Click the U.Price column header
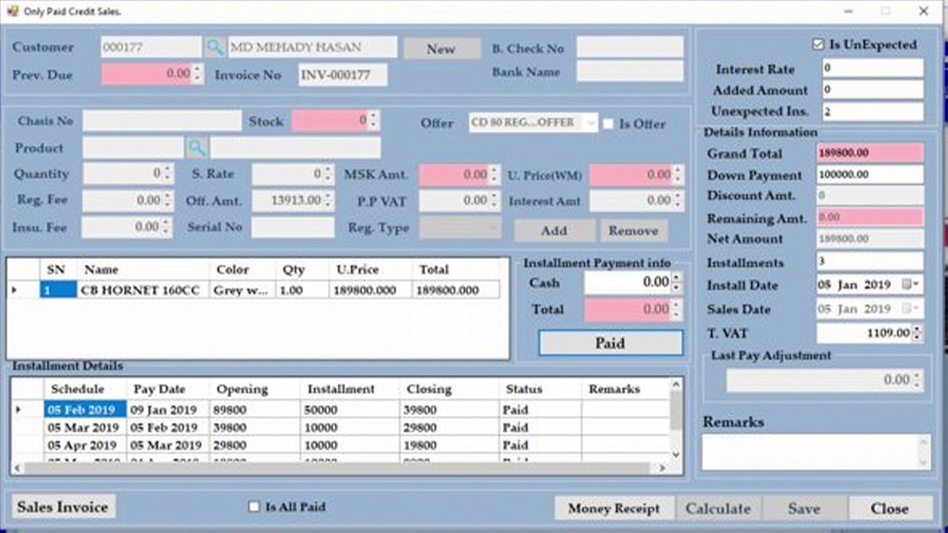 pyautogui.click(x=370, y=269)
